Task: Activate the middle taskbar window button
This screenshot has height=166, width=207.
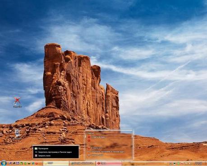Action: click(83, 163)
